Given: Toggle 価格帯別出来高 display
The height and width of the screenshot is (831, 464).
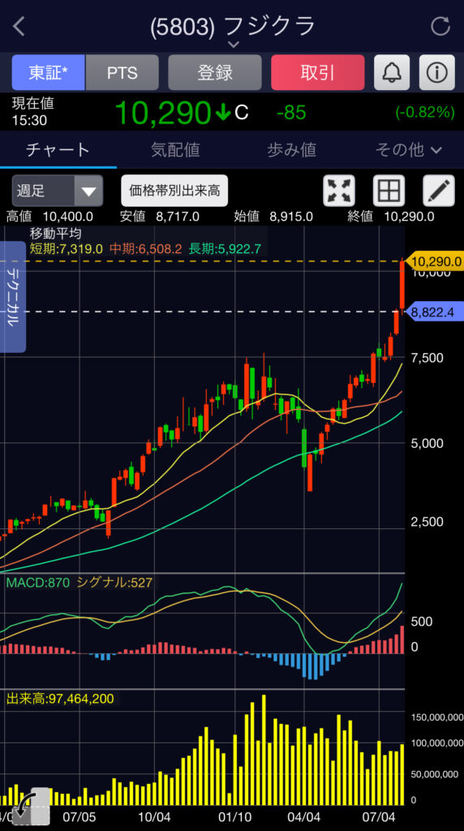Looking at the screenshot, I should point(174,191).
